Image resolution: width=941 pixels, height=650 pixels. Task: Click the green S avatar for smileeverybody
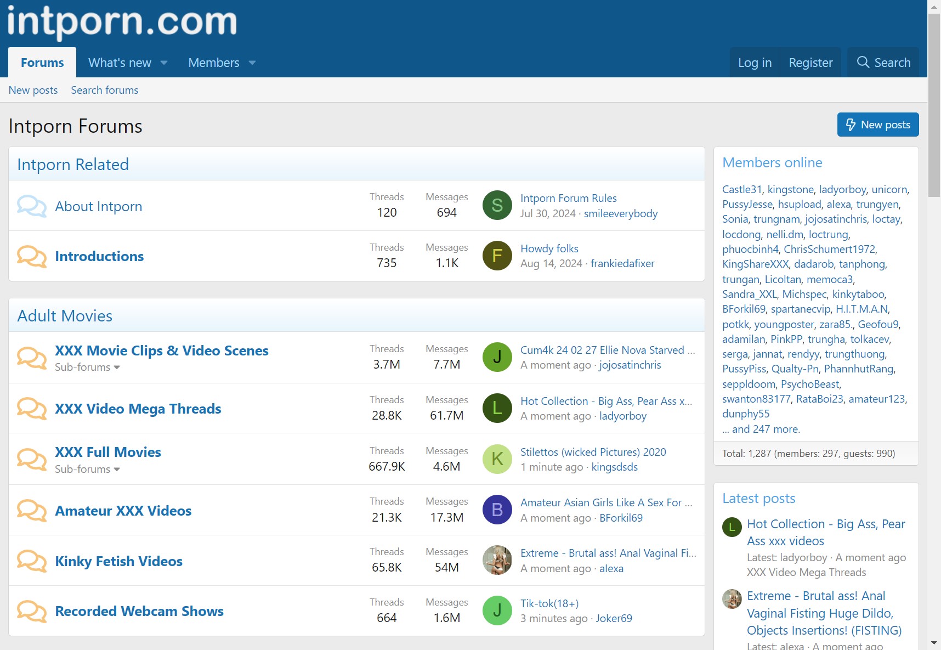pos(497,205)
